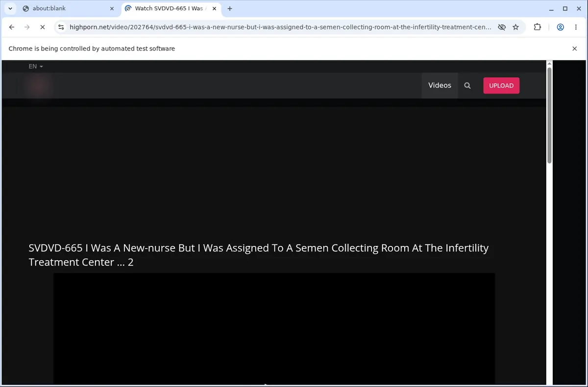Viewport: 588px width, 387px height.
Task: Click the page URL in the address bar
Action: coord(280,27)
